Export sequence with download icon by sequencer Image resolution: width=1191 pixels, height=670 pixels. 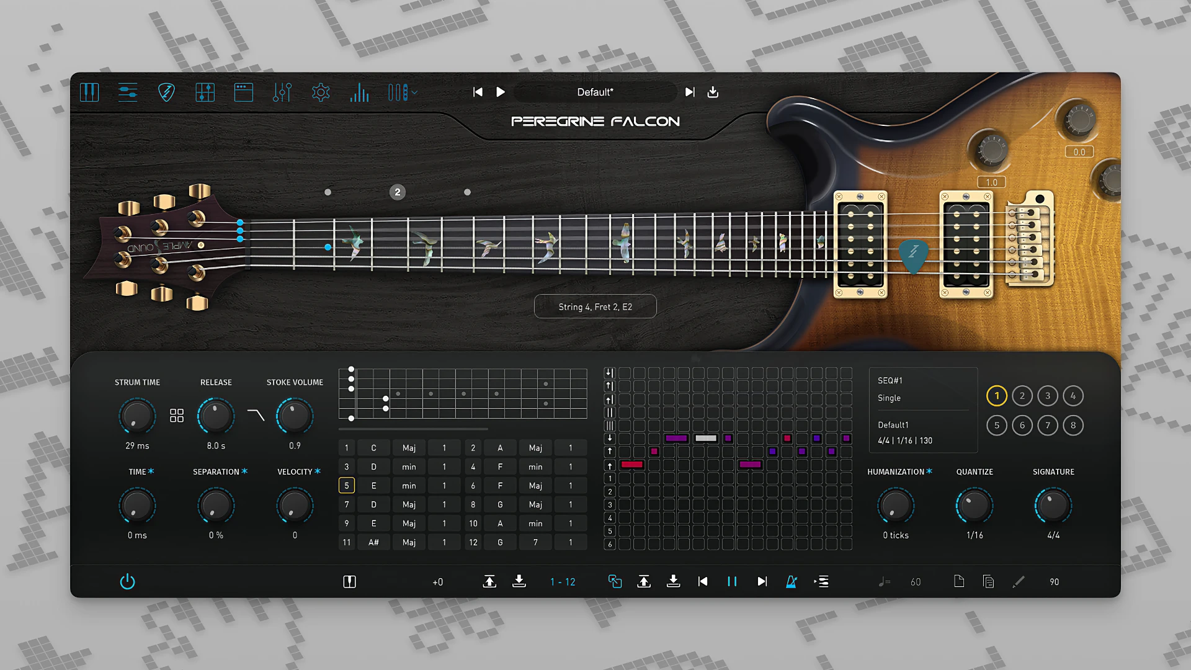pyautogui.click(x=674, y=581)
